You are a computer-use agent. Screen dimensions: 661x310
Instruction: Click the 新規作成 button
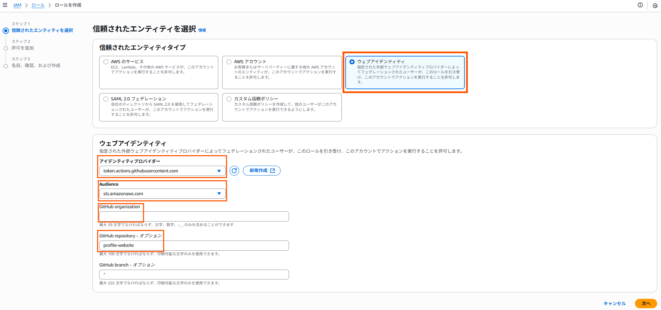point(262,171)
